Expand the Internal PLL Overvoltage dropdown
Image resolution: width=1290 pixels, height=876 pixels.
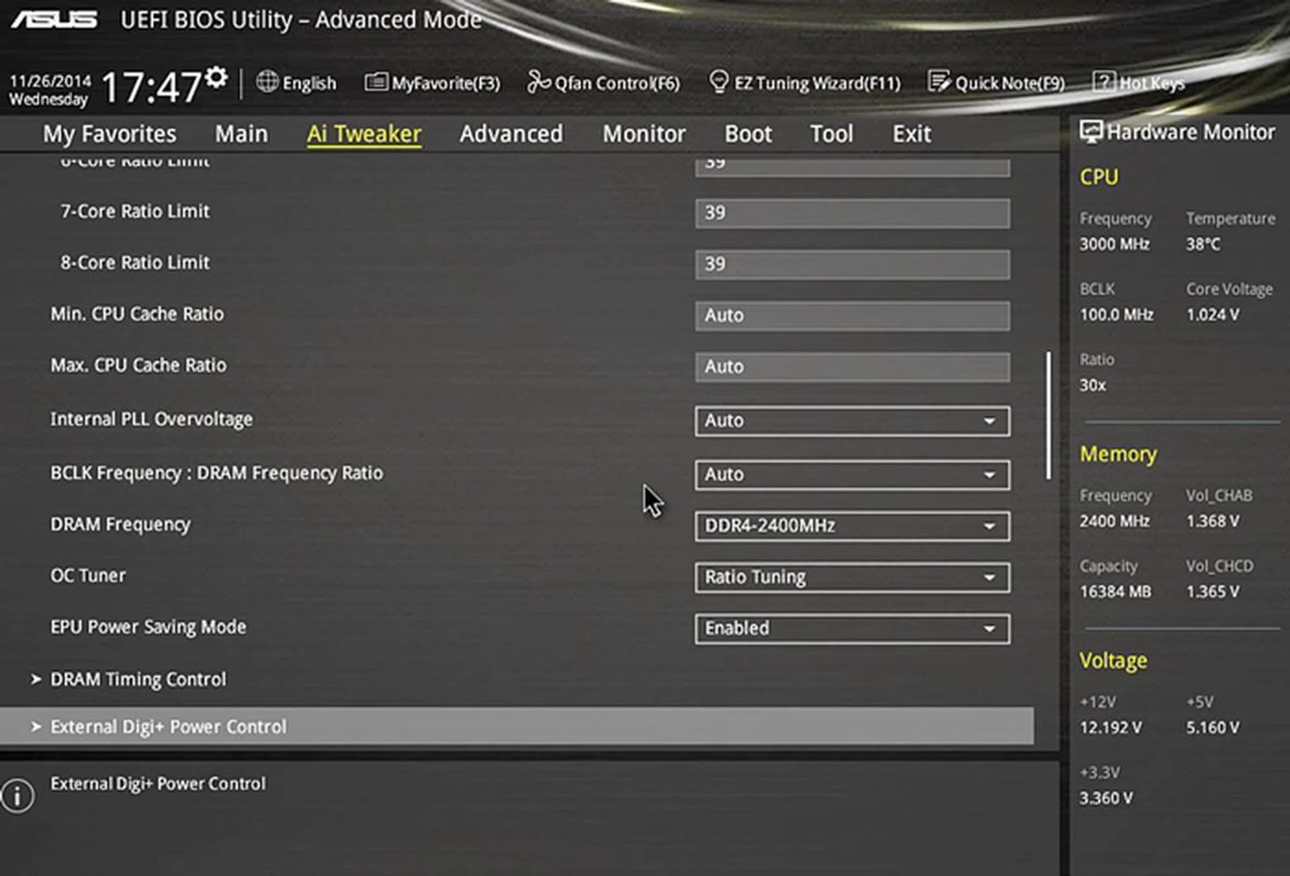coord(852,421)
